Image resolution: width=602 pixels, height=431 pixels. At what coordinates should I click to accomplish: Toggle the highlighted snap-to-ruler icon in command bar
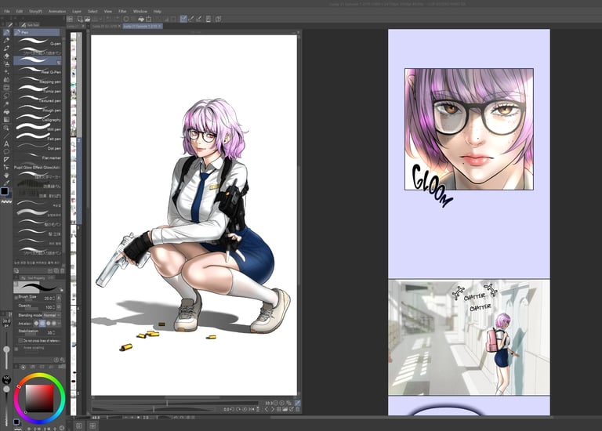[x=183, y=19]
